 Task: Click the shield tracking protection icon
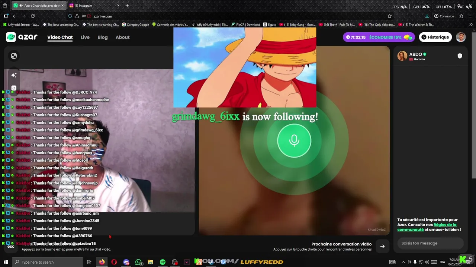70,16
